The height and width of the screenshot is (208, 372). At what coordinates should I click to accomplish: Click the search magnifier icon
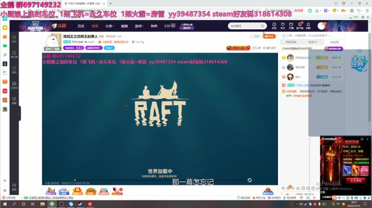pos(262,26)
